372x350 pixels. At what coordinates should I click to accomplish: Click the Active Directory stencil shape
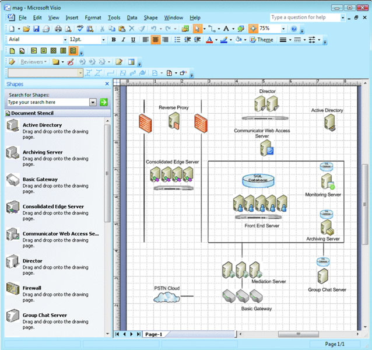13,127
